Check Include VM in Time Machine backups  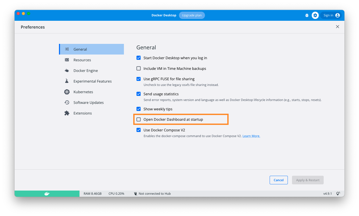(138, 68)
